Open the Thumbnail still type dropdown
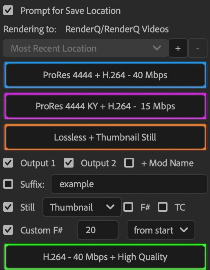Image resolution: width=210 pixels, height=270 pixels. coord(82,207)
